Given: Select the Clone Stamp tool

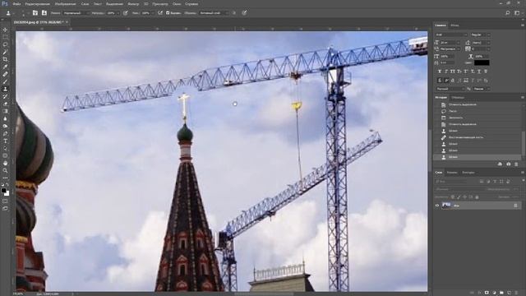Looking at the screenshot, I should pyautogui.click(x=5, y=89).
